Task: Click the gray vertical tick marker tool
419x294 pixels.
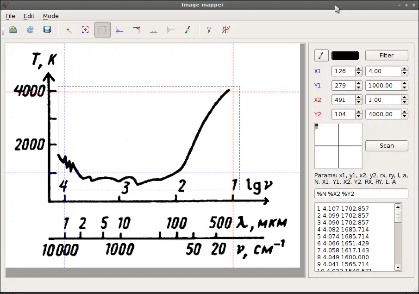Action: click(x=153, y=30)
